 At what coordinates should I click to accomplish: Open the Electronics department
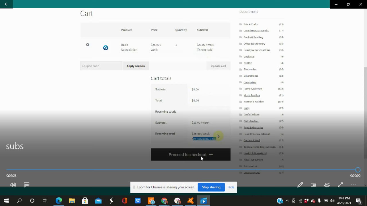(250, 69)
